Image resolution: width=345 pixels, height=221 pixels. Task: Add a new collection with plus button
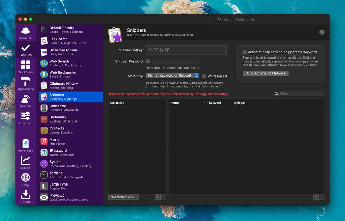click(x=158, y=197)
